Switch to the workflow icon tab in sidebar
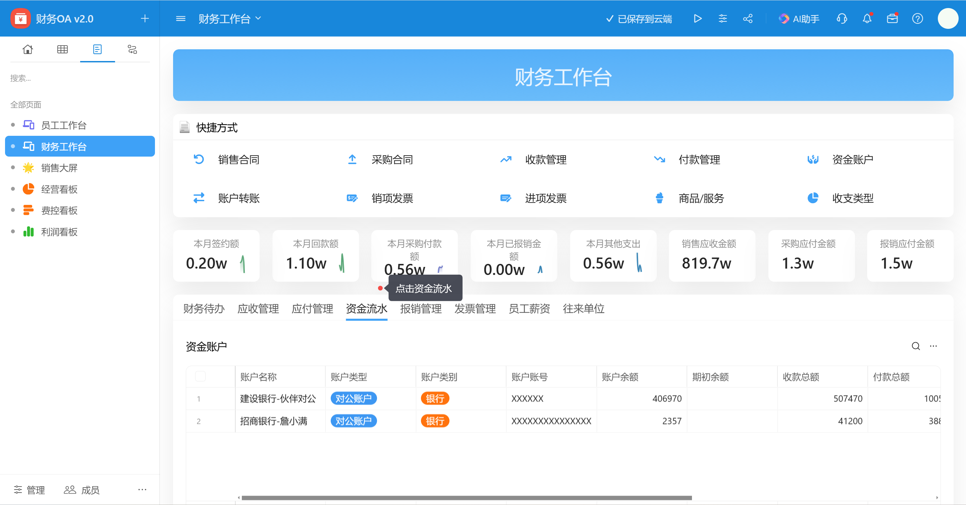 tap(132, 49)
